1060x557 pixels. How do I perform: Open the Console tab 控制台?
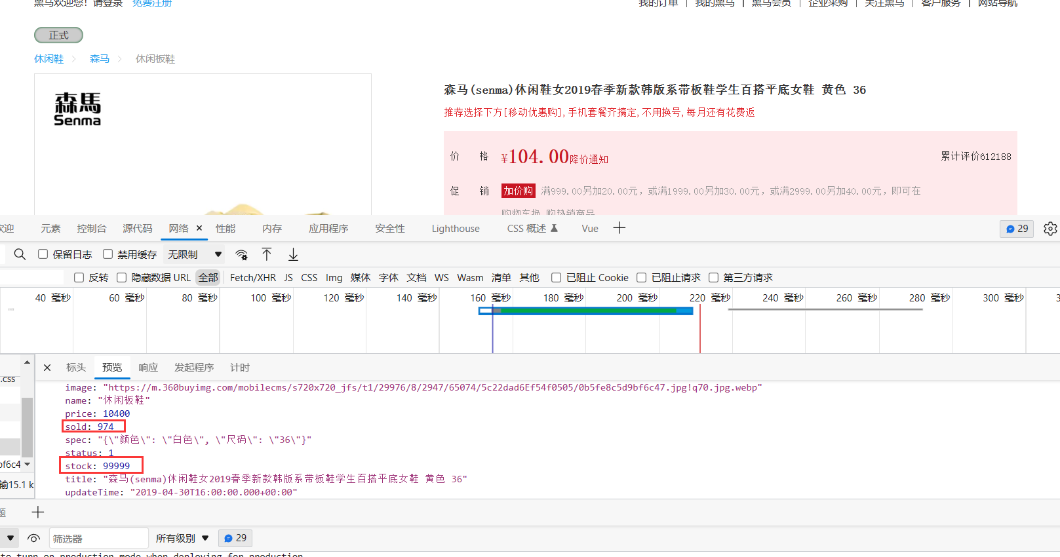tap(92, 228)
